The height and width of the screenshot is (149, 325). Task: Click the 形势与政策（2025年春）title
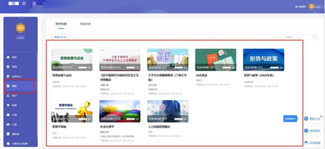click(259, 75)
